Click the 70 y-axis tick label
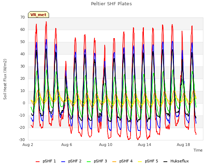 22,17
